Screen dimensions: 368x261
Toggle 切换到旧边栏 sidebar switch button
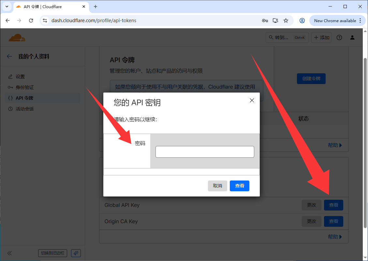(x=52, y=253)
